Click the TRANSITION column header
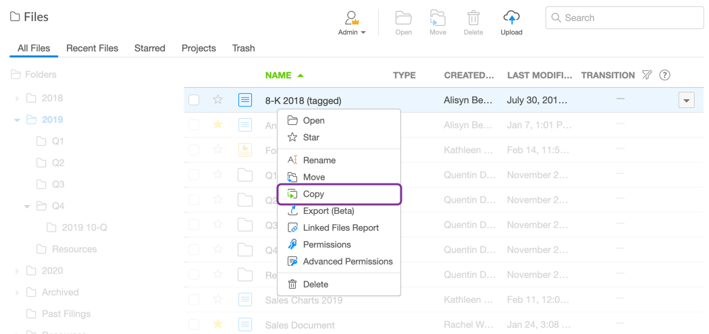This screenshot has width=709, height=334. pyautogui.click(x=608, y=76)
